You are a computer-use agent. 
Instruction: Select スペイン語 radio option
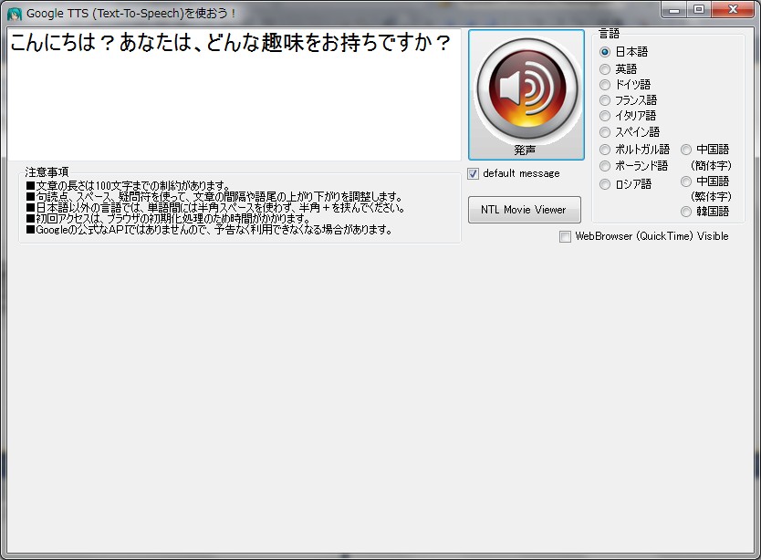click(605, 132)
